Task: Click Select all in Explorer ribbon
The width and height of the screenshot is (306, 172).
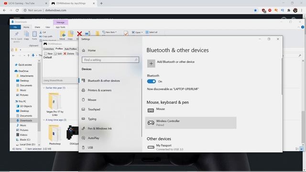Action: coord(152,32)
